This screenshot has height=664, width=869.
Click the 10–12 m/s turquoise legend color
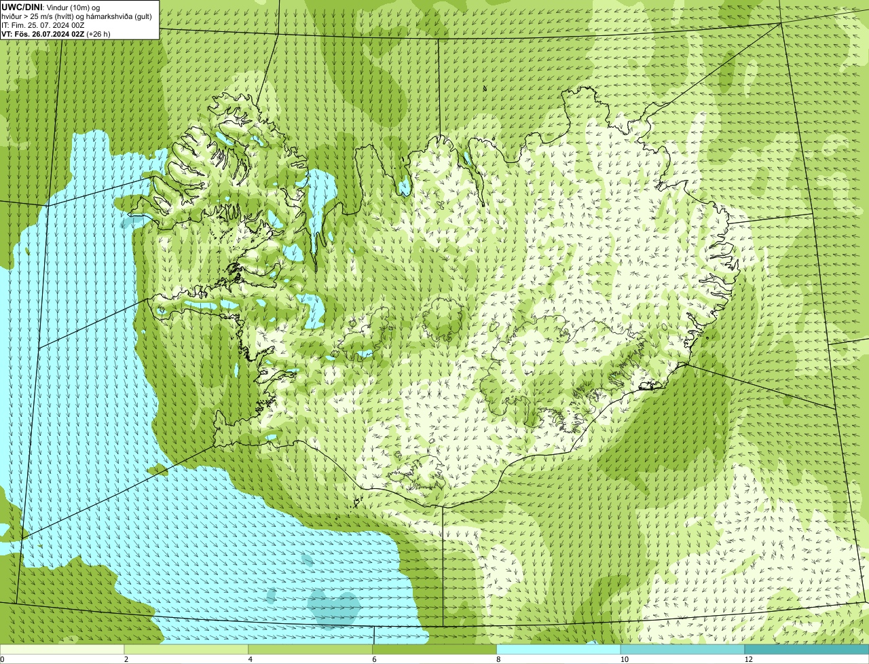click(682, 650)
